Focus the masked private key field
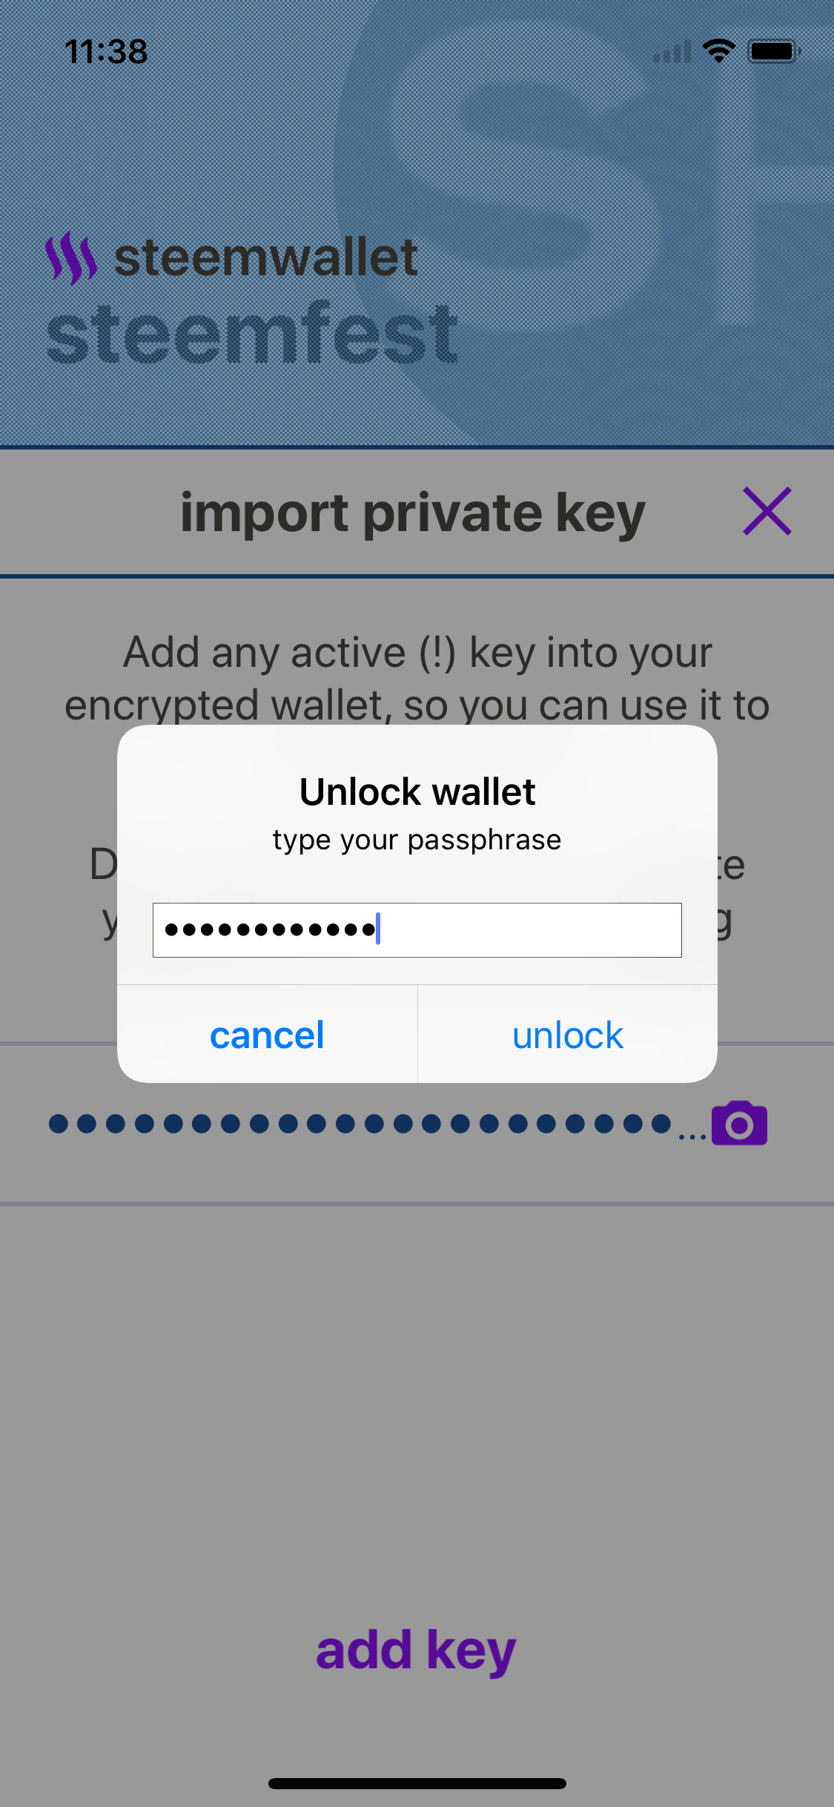This screenshot has height=1807, width=834. point(363,1124)
